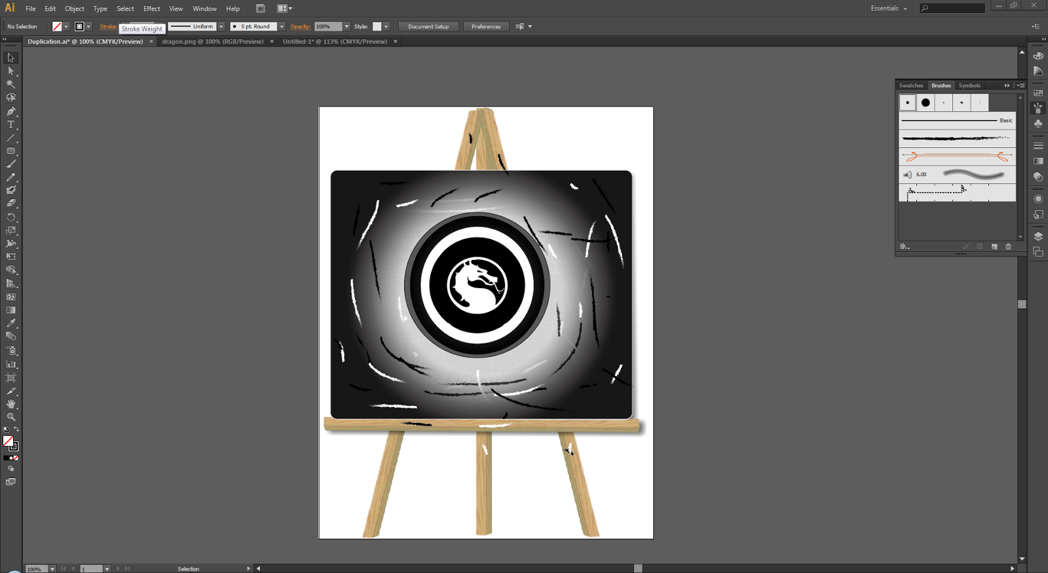1048x573 pixels.
Task: Select the Rectangle tool
Action: [x=10, y=151]
